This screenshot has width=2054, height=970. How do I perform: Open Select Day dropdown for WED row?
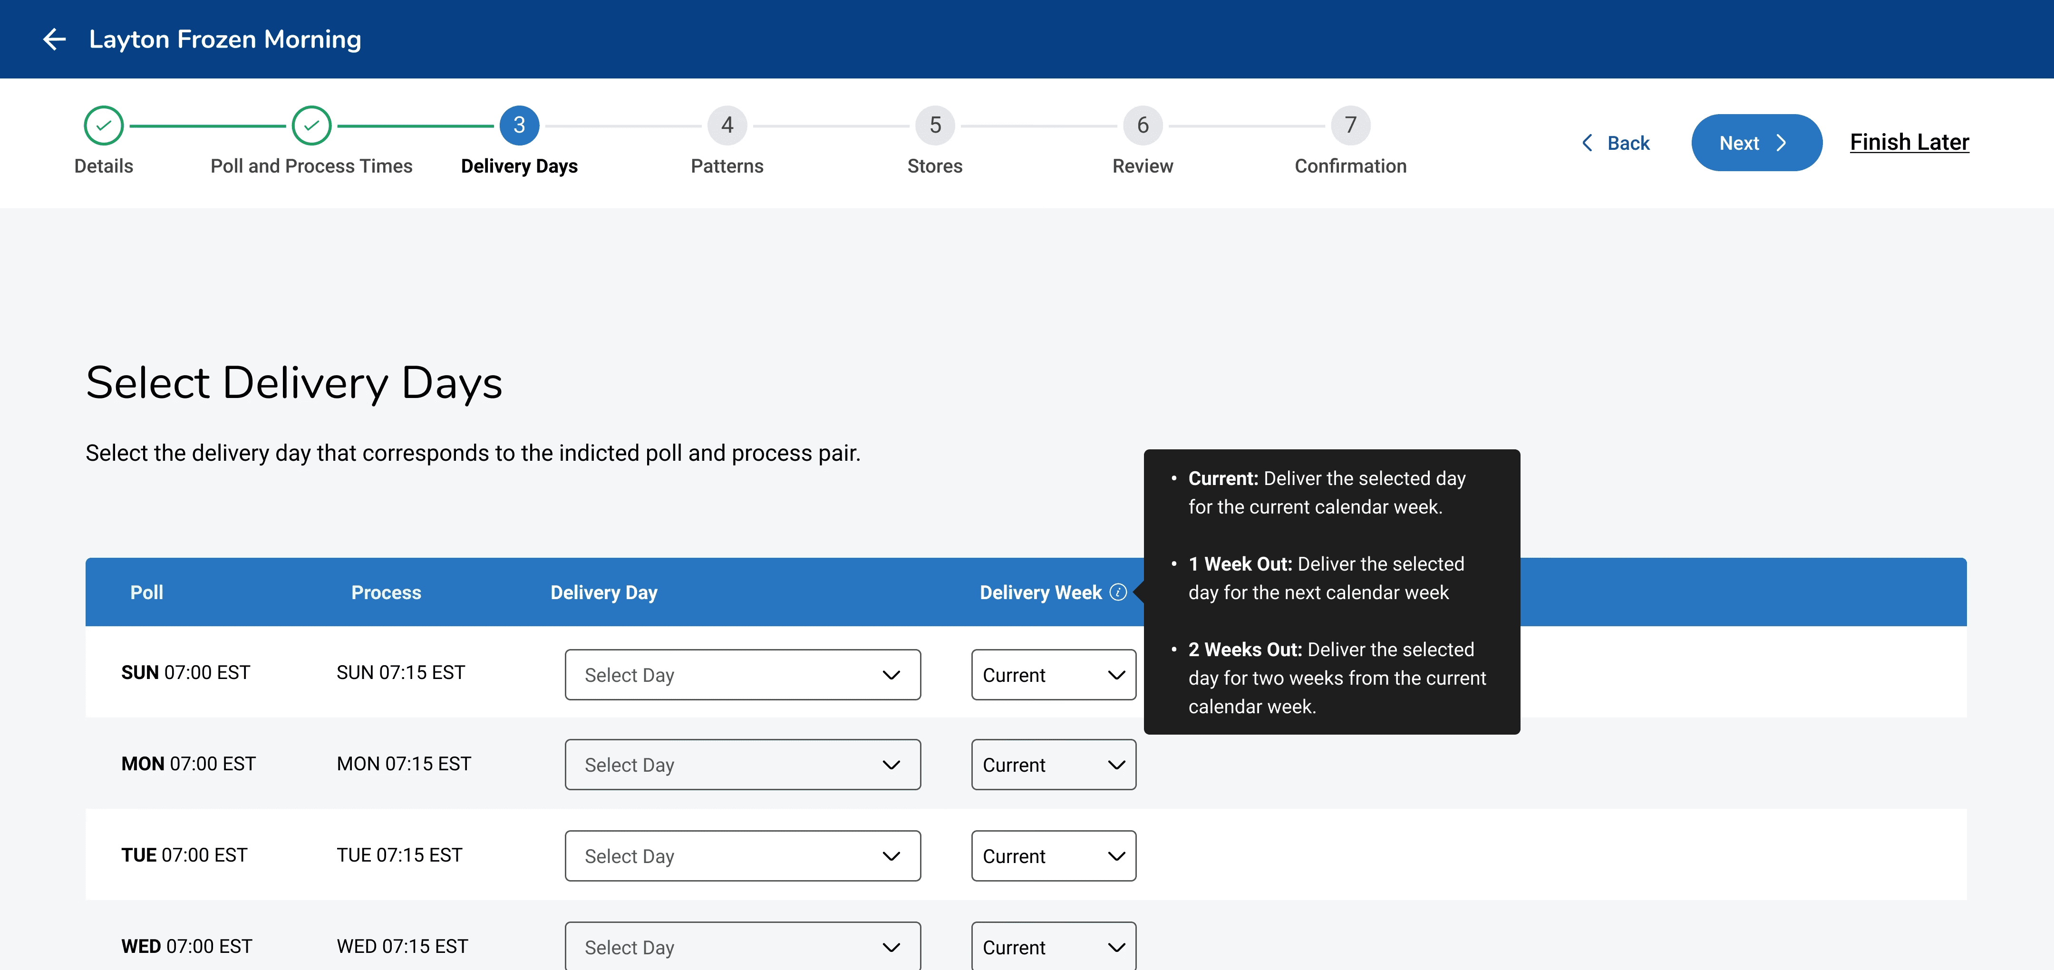coord(742,946)
